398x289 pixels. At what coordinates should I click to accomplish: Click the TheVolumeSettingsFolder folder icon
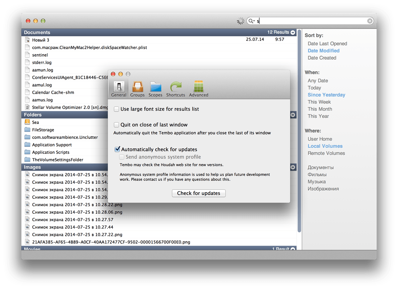click(x=27, y=160)
